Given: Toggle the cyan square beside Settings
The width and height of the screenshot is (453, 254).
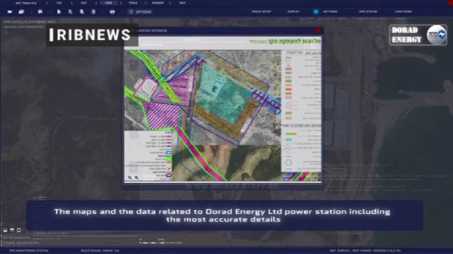Looking at the screenshot, I should 316,11.
